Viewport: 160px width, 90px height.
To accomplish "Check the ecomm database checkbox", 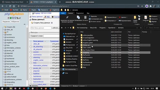I will [x=31, y=52].
